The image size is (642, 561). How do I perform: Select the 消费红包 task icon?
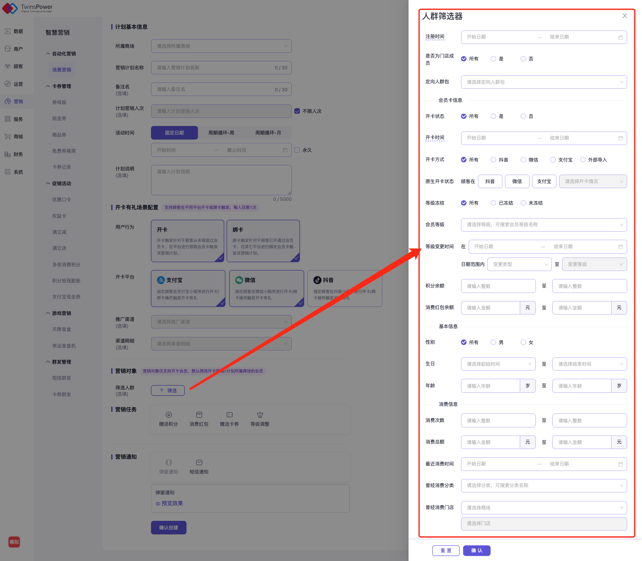pos(199,415)
